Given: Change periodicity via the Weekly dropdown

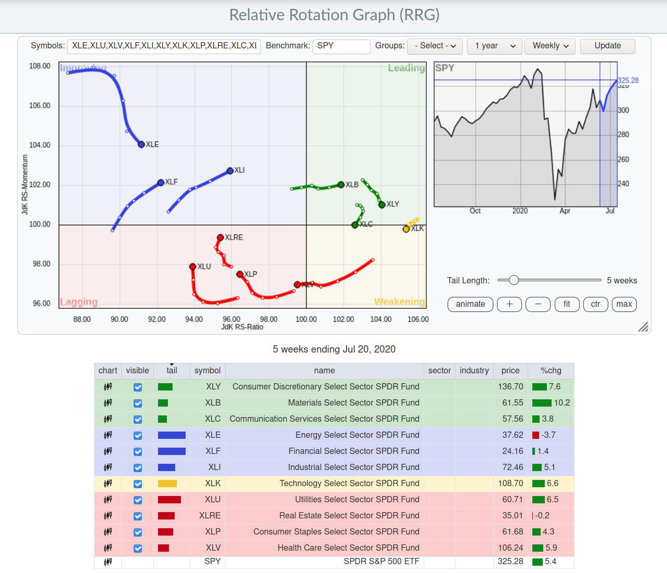Looking at the screenshot, I should pos(550,46).
